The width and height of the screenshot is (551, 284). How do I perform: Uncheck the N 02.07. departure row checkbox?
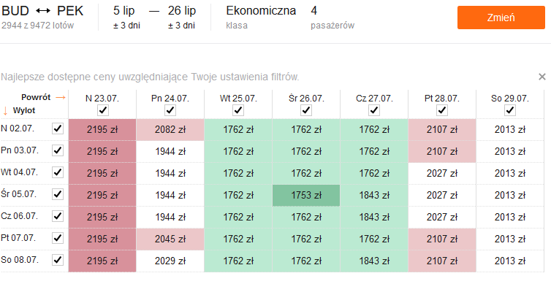(x=58, y=128)
